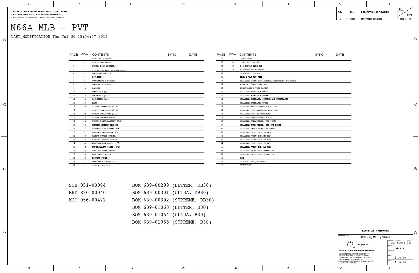This screenshot has height=273, width=419.
Task: Click MCO 056-00472 number
Action: click(87, 200)
